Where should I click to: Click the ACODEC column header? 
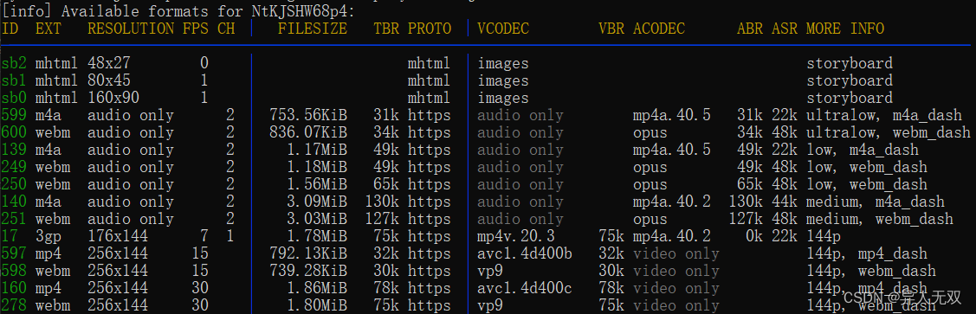(659, 29)
